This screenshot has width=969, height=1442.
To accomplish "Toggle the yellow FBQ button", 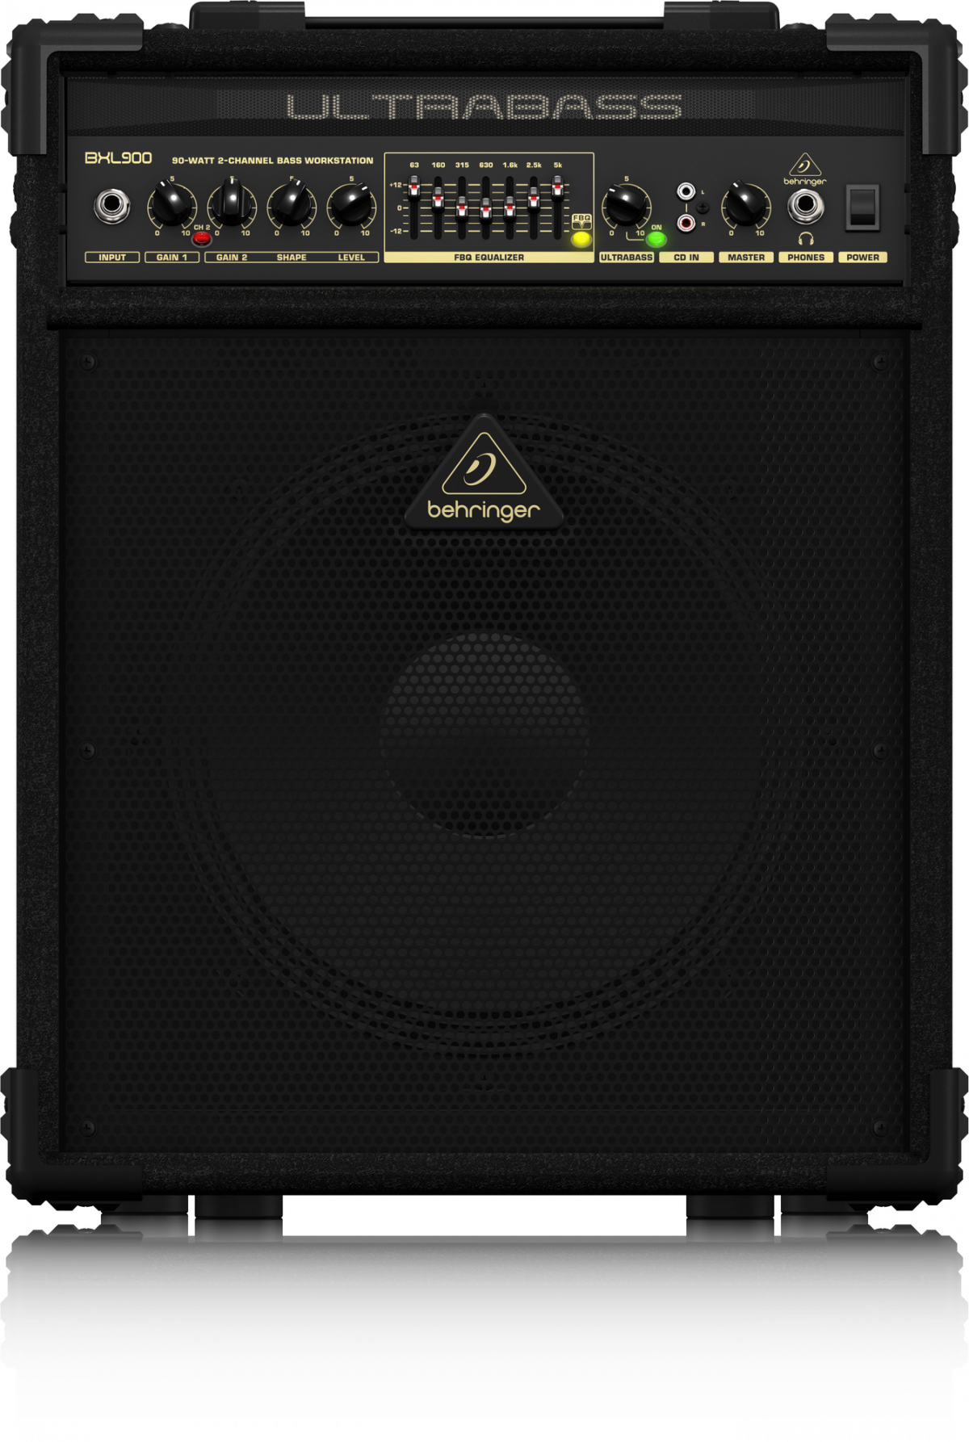I will pyautogui.click(x=581, y=239).
